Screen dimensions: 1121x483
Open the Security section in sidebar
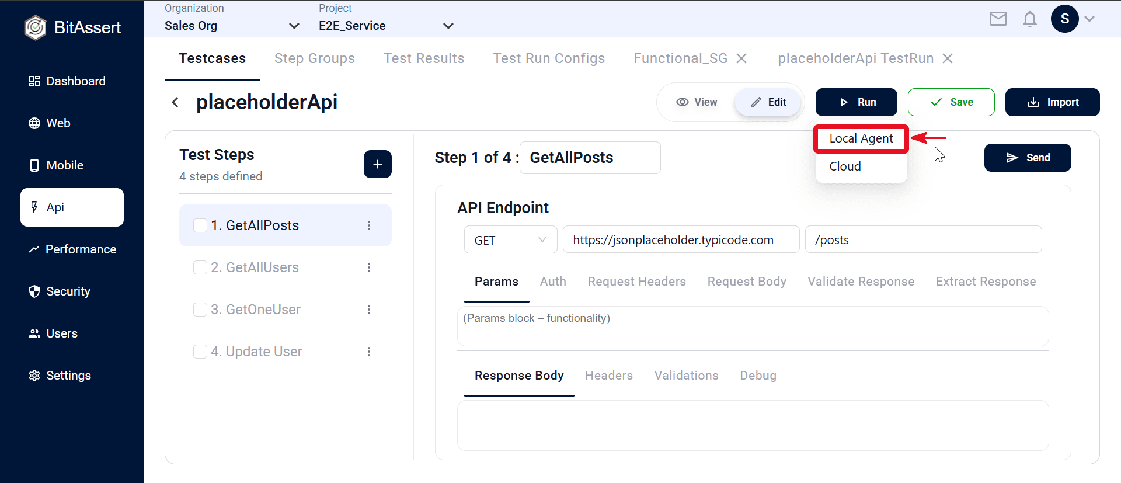60,291
